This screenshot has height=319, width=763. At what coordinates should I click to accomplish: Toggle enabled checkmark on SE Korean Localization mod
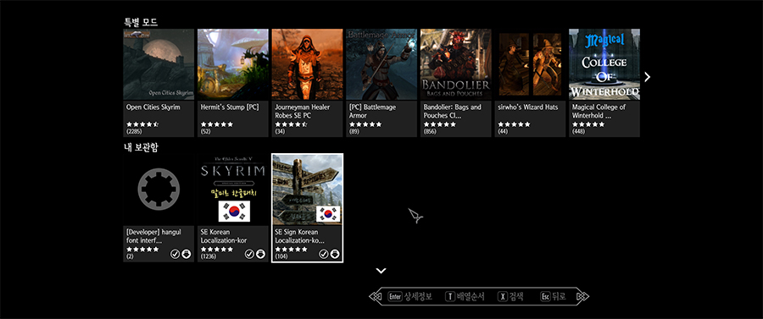249,254
